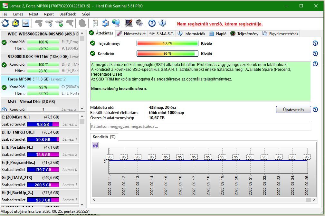Switch to the Teljesítmény tab
This screenshot has width=325, height=216.
point(244,34)
